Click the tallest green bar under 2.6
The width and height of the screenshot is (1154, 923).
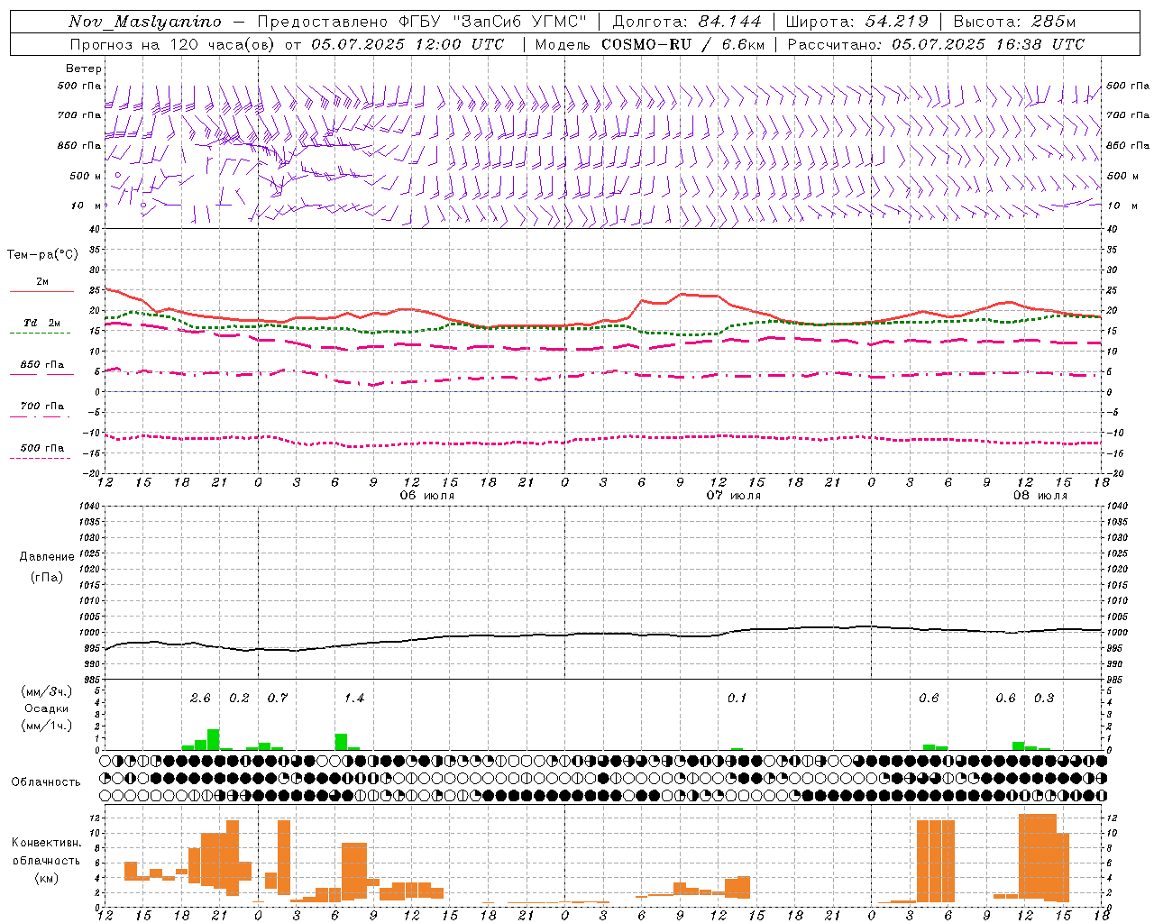(x=214, y=739)
